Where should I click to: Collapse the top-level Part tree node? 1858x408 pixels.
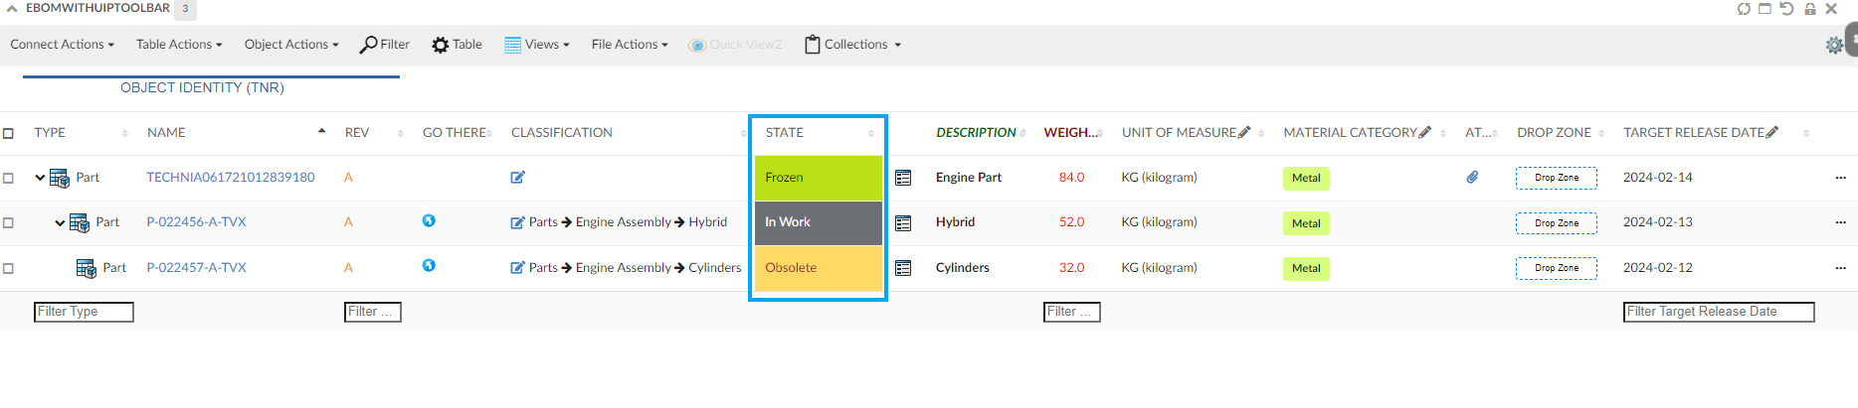pos(40,178)
